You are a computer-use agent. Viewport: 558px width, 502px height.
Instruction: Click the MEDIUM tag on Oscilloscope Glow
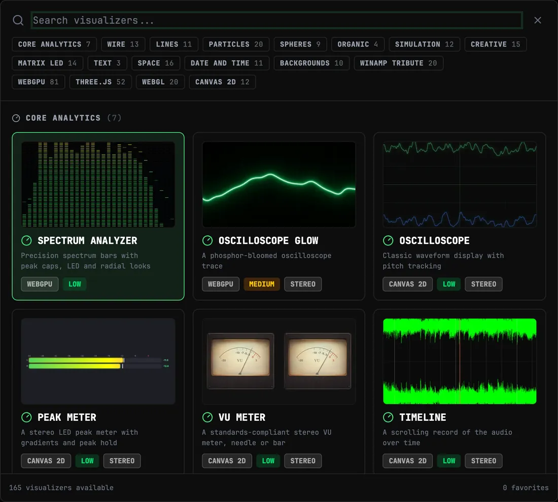pyautogui.click(x=262, y=284)
